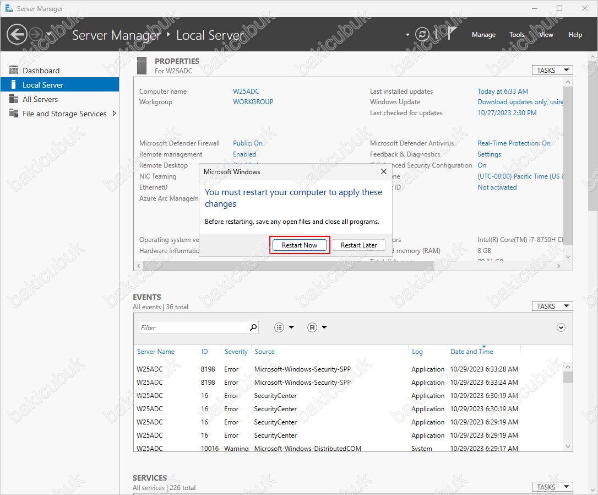Click Server Manager app icon in title bar
The width and height of the screenshot is (598, 495).
[x=9, y=8]
